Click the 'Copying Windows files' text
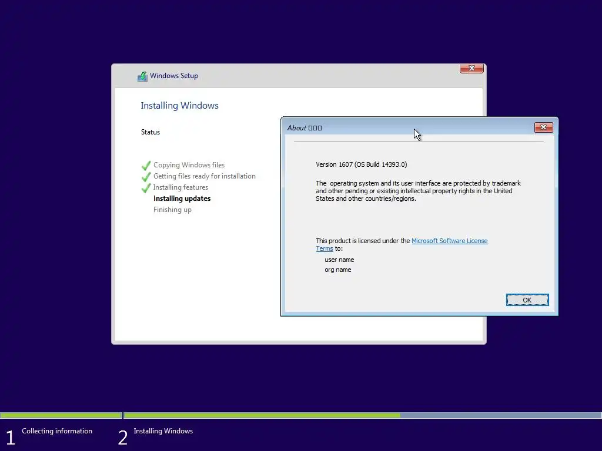Image resolution: width=602 pixels, height=451 pixels. 189,165
